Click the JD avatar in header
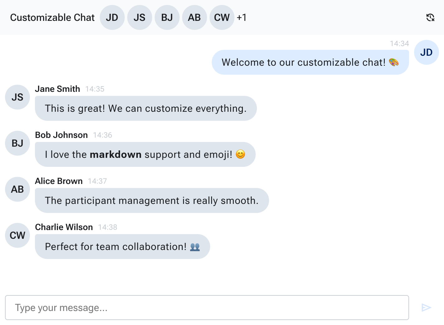Viewport: 444px width, 325px height. [x=112, y=17]
